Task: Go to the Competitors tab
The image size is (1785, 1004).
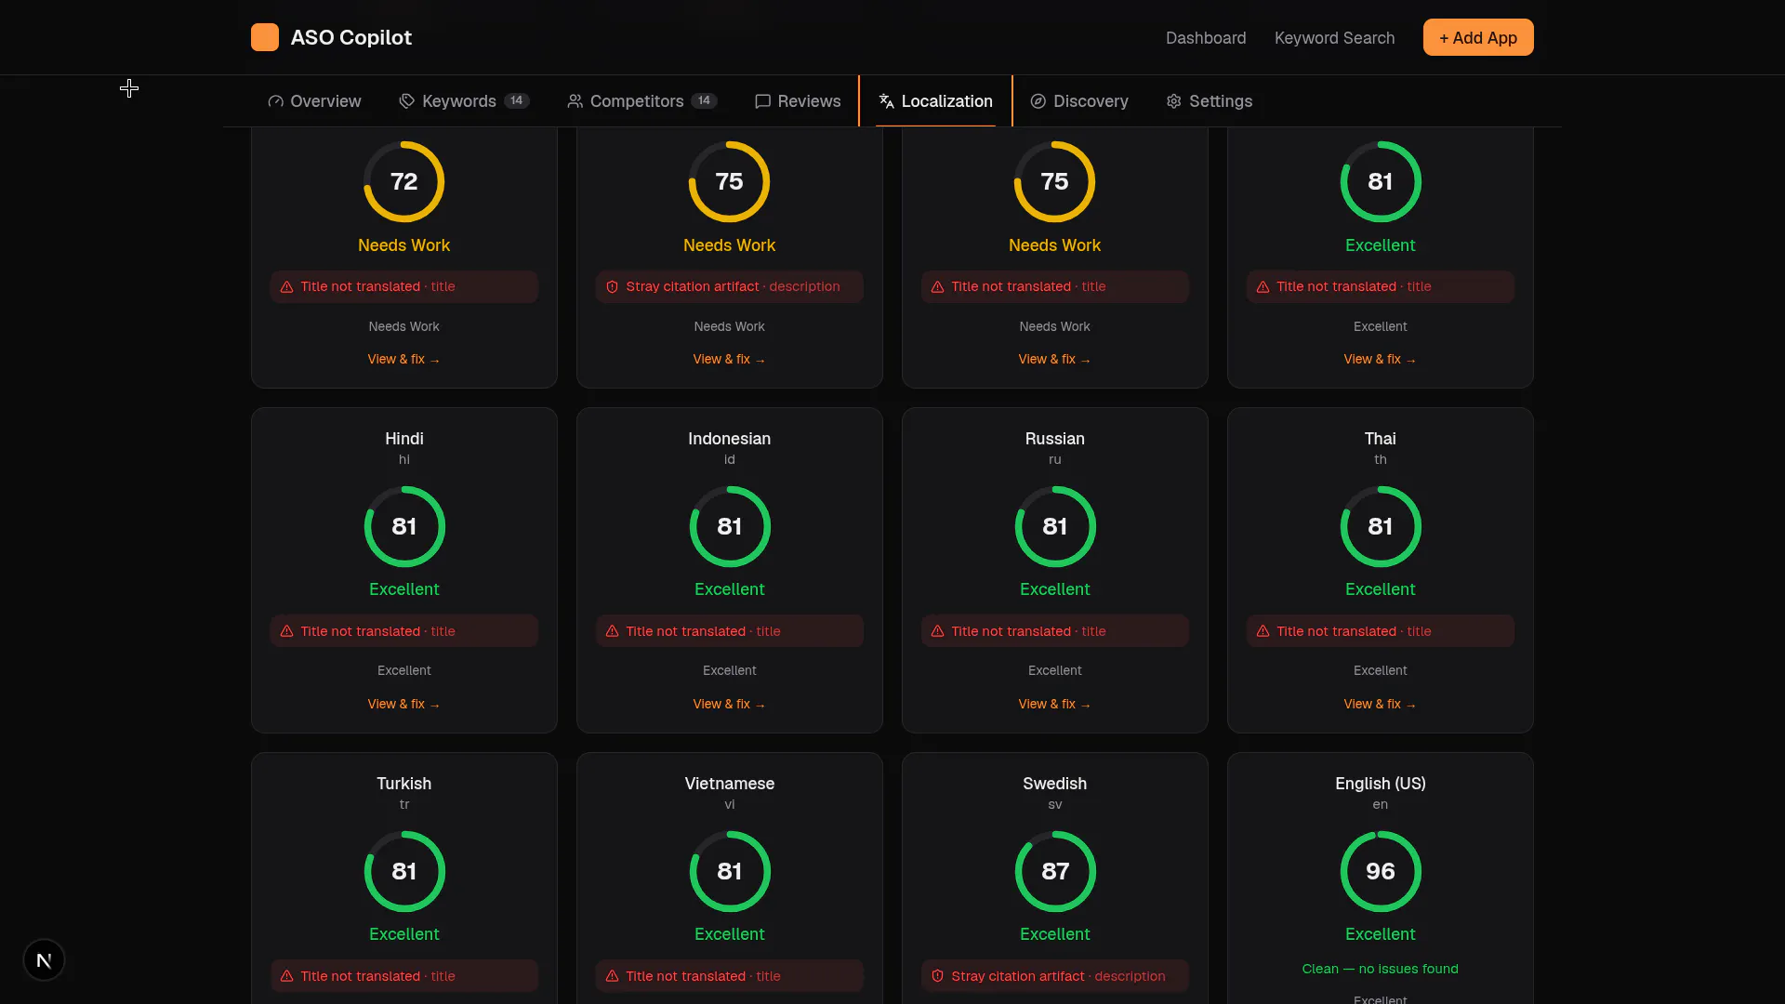Action: coord(641,101)
